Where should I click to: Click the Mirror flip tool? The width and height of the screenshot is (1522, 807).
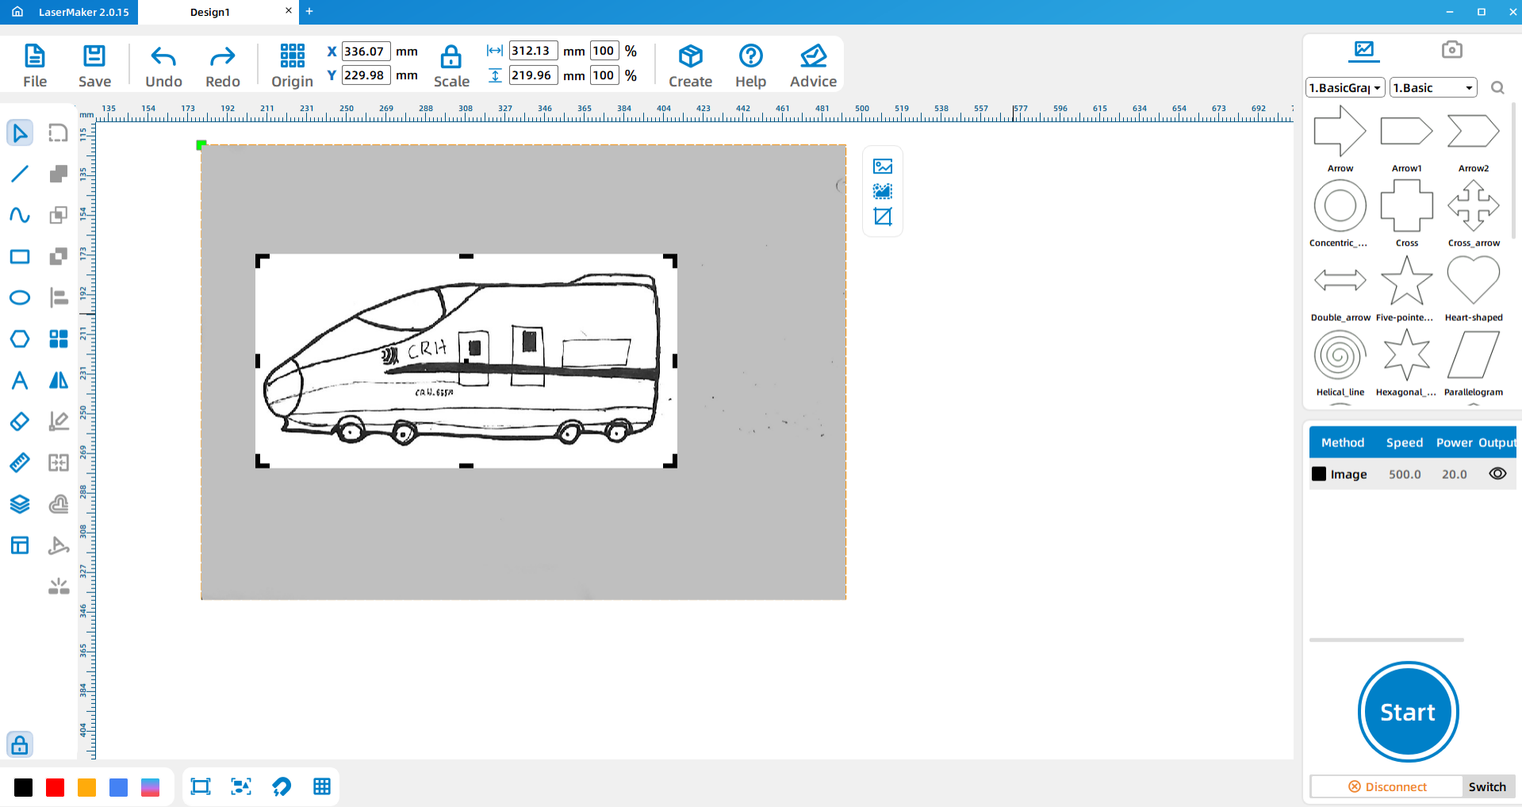pyautogui.click(x=59, y=380)
